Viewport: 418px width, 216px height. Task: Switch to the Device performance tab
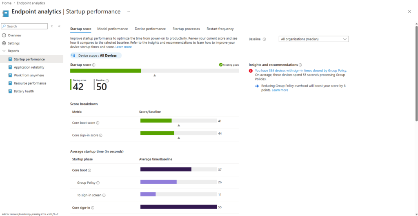pos(150,29)
